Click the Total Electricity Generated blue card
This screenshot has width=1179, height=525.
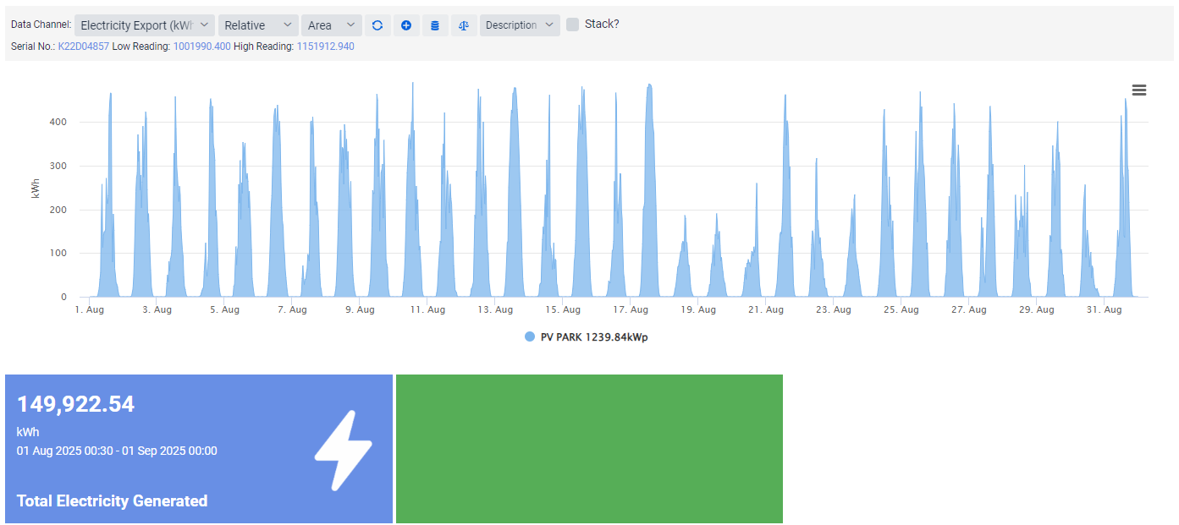point(199,449)
